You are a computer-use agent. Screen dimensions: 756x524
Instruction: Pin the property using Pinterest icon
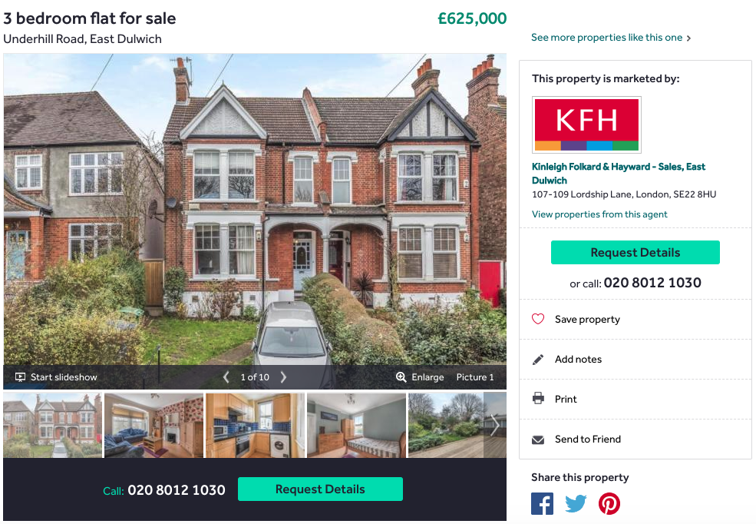pos(609,504)
